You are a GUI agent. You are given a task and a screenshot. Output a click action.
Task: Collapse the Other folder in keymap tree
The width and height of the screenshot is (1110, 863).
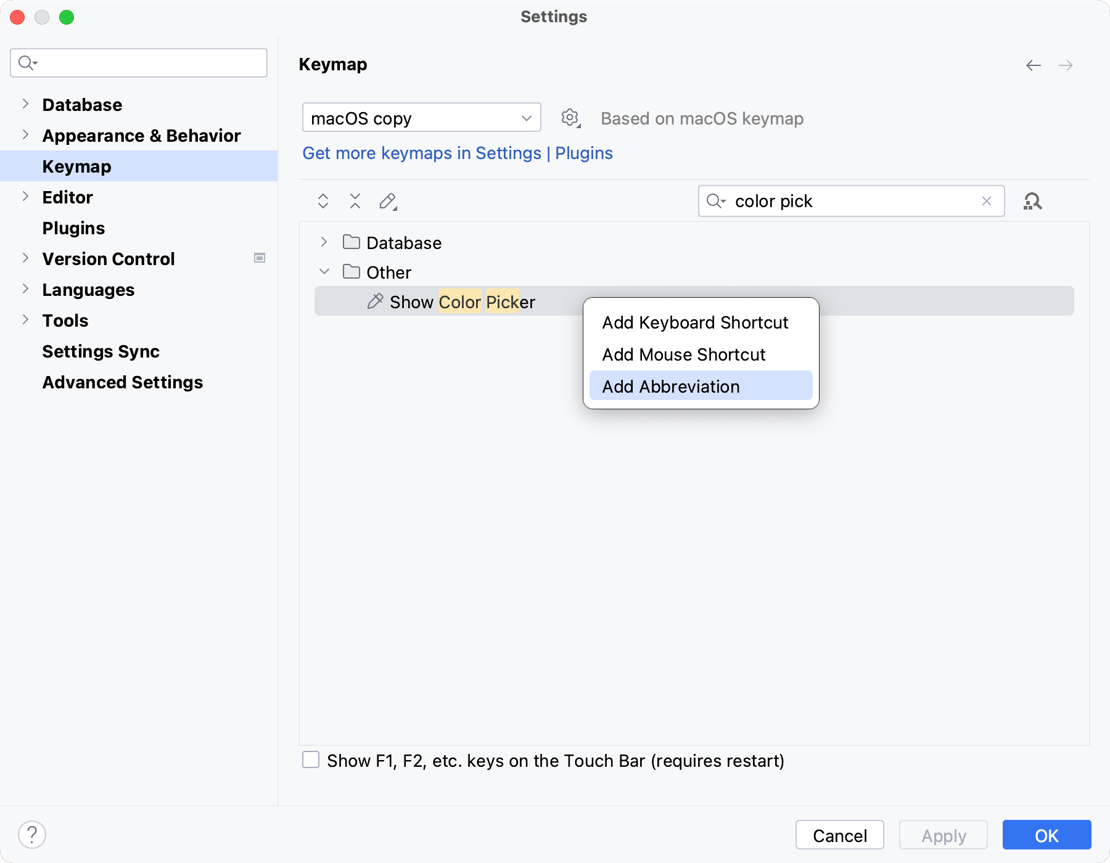[324, 272]
